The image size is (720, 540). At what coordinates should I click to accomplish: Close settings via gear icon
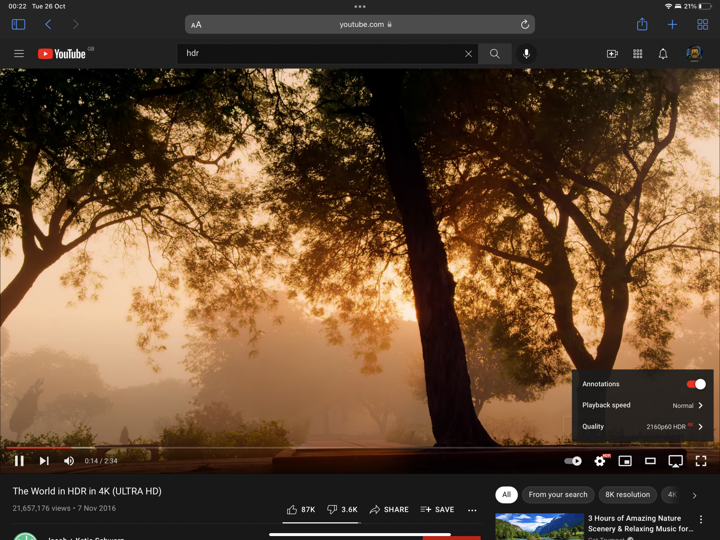[x=600, y=461]
